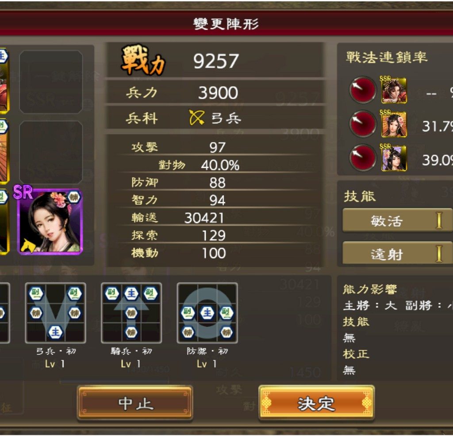Select the SR female general card
Screen dimensions: 453x436
pos(50,221)
